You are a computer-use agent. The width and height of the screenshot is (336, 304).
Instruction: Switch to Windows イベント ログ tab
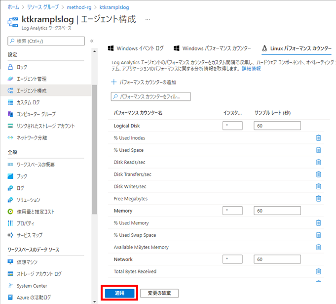[x=136, y=48]
